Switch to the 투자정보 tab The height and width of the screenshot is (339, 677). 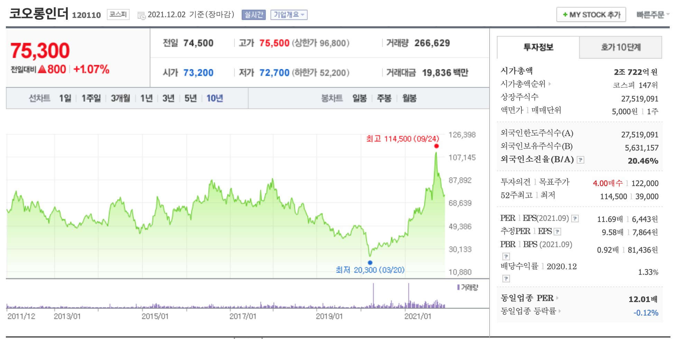point(538,47)
